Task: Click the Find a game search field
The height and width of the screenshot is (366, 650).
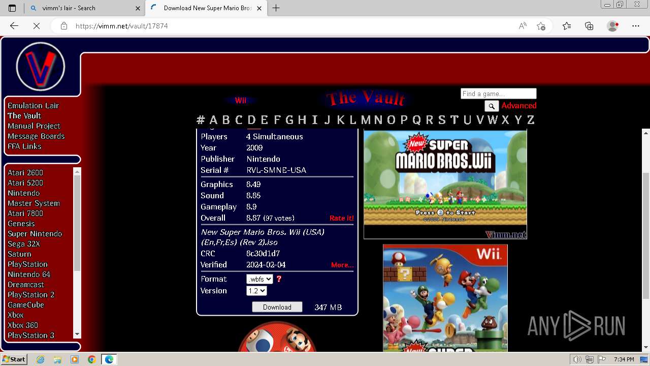Action: 499,94
